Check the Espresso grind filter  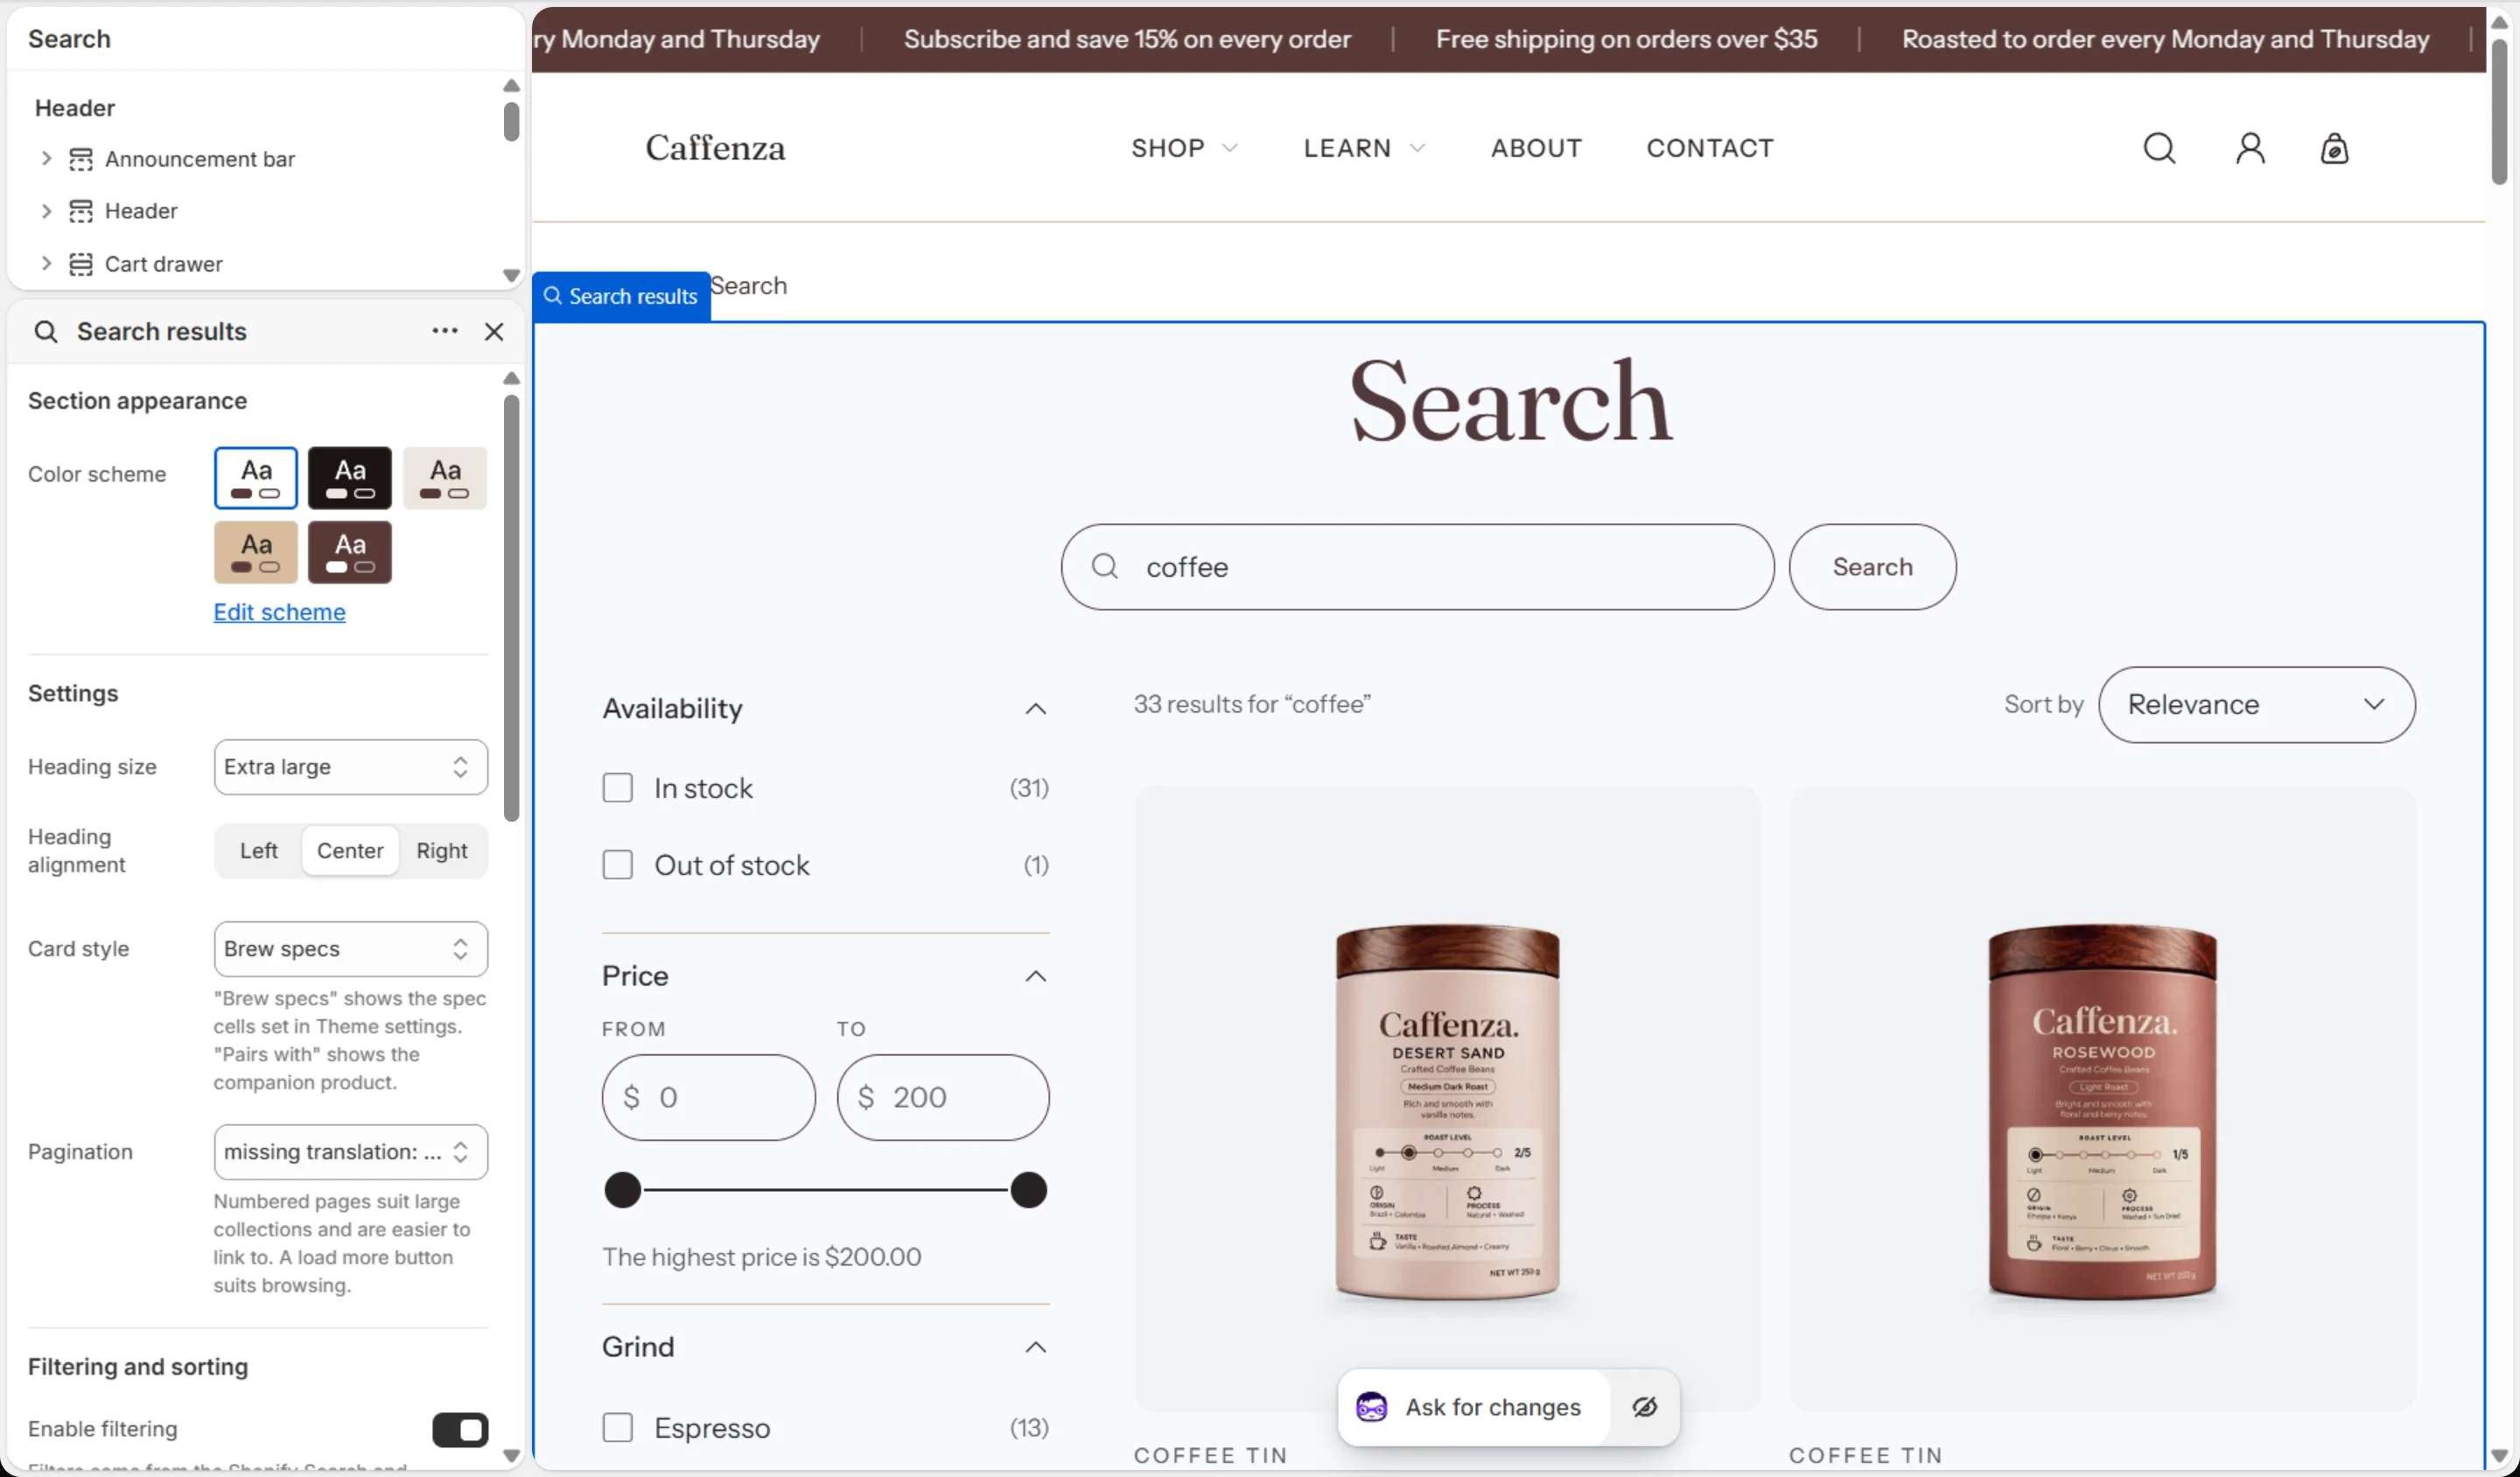pyautogui.click(x=618, y=1427)
